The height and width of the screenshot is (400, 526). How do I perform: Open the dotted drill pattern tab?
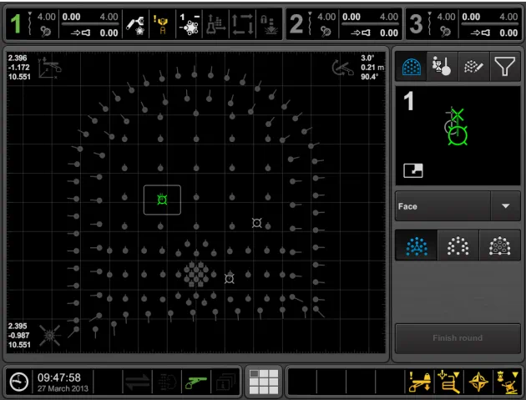[x=473, y=67]
